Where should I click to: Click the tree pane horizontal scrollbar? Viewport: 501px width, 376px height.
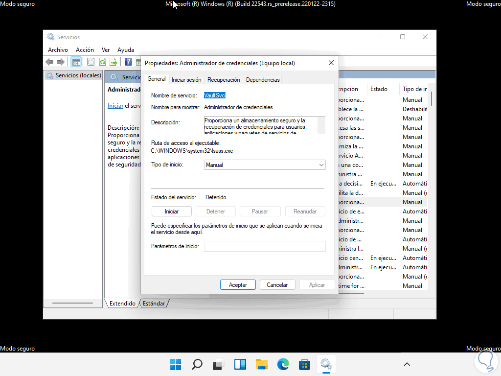click(x=72, y=303)
